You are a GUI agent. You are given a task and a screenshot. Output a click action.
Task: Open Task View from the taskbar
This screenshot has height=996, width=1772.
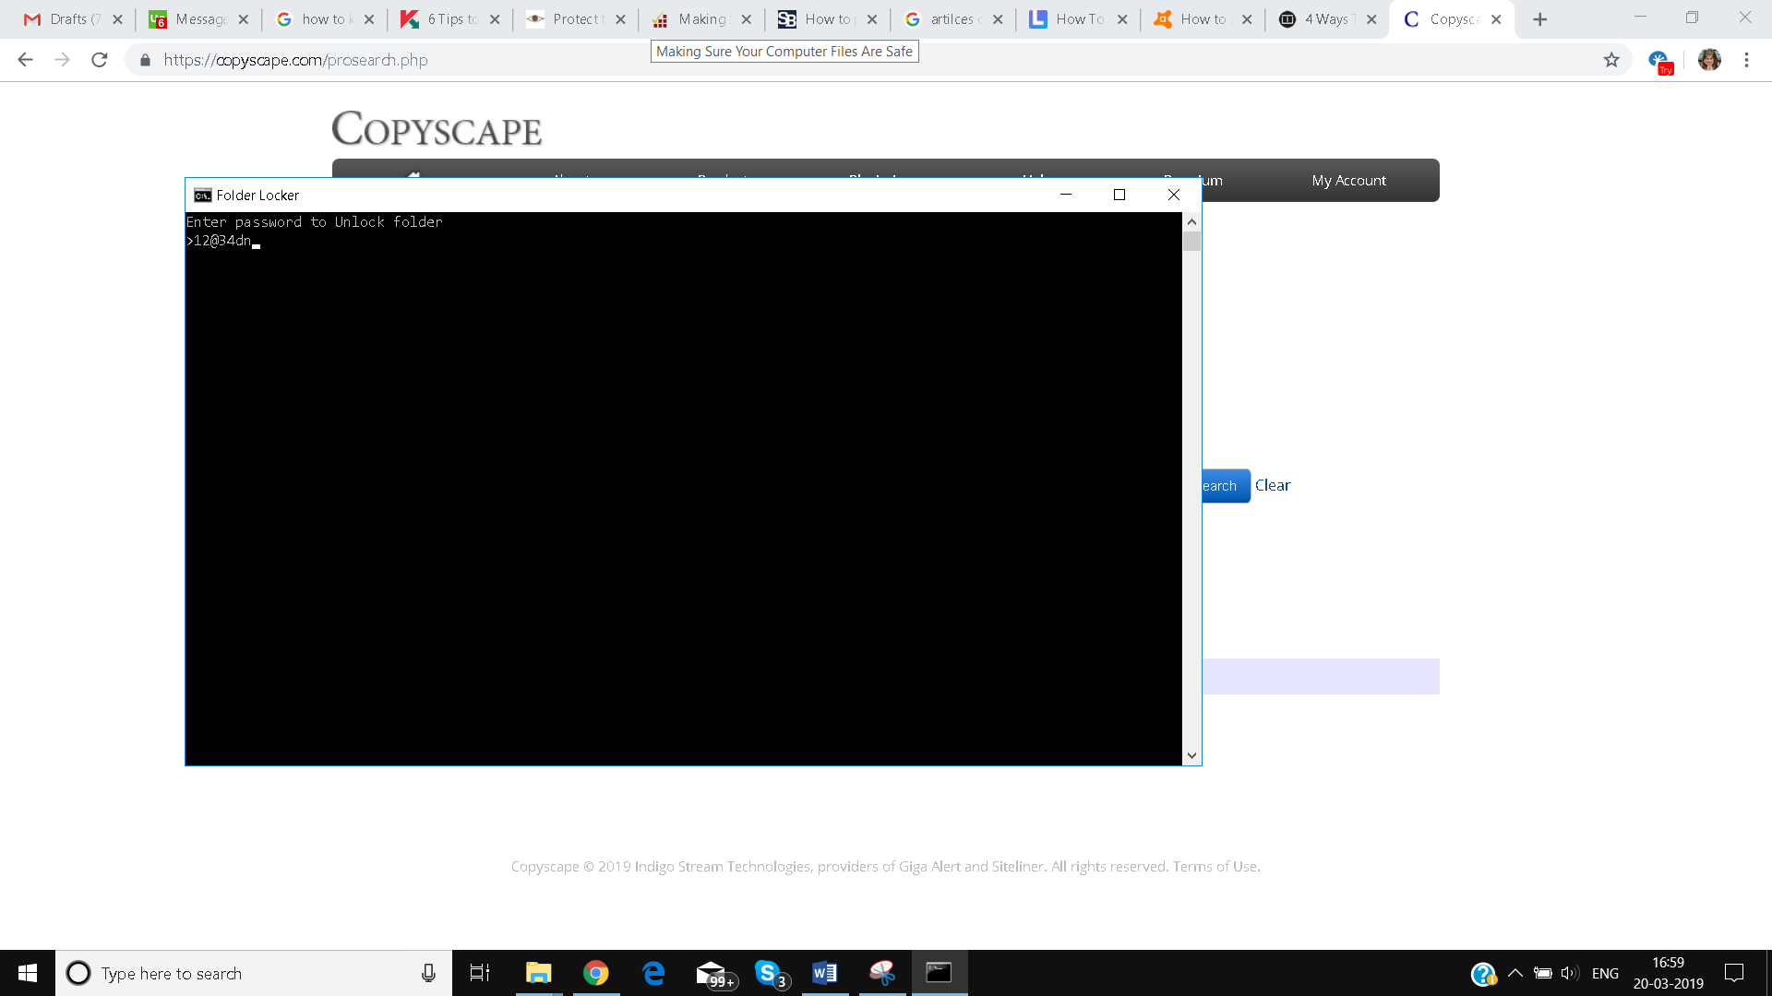point(480,973)
